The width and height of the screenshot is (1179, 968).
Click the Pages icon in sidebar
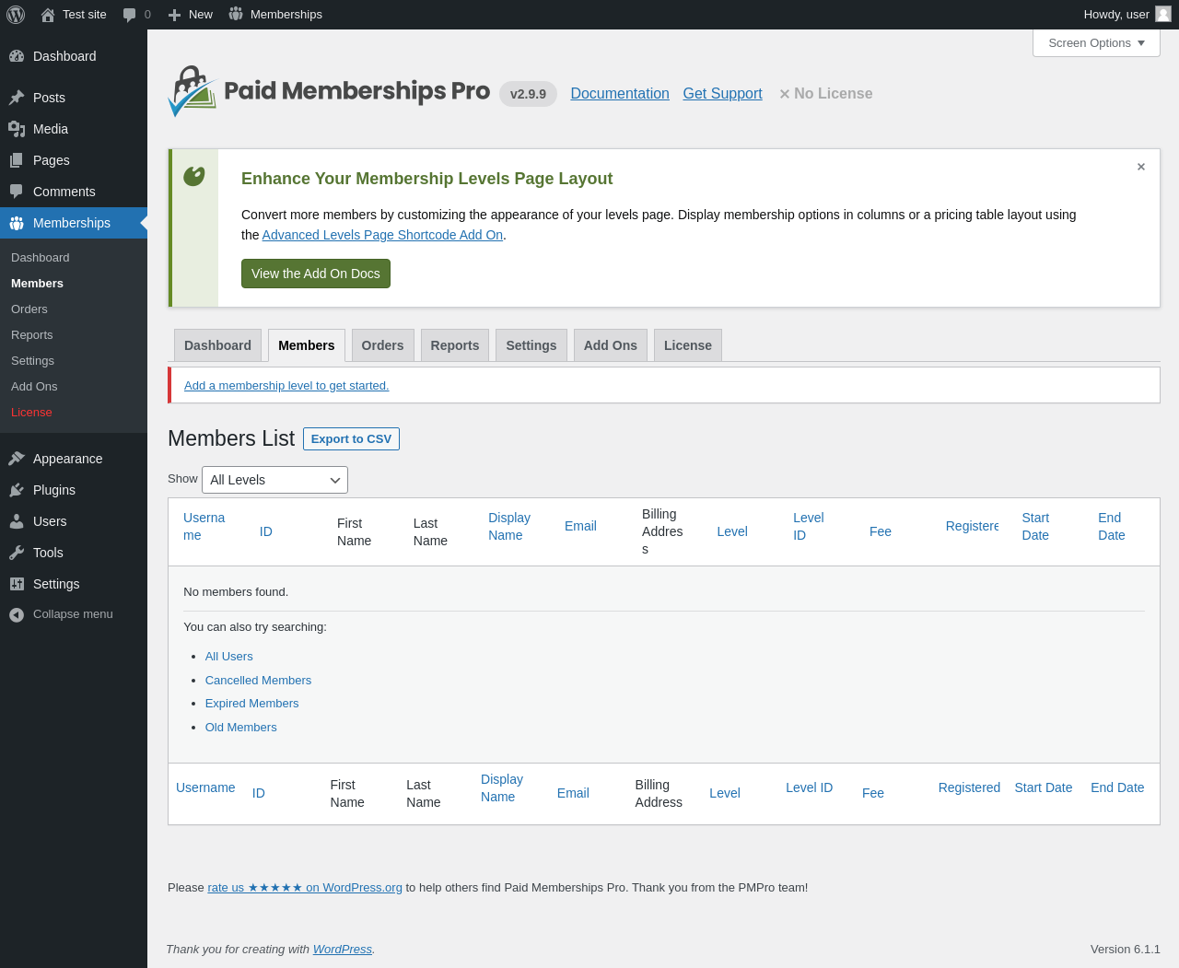17,160
